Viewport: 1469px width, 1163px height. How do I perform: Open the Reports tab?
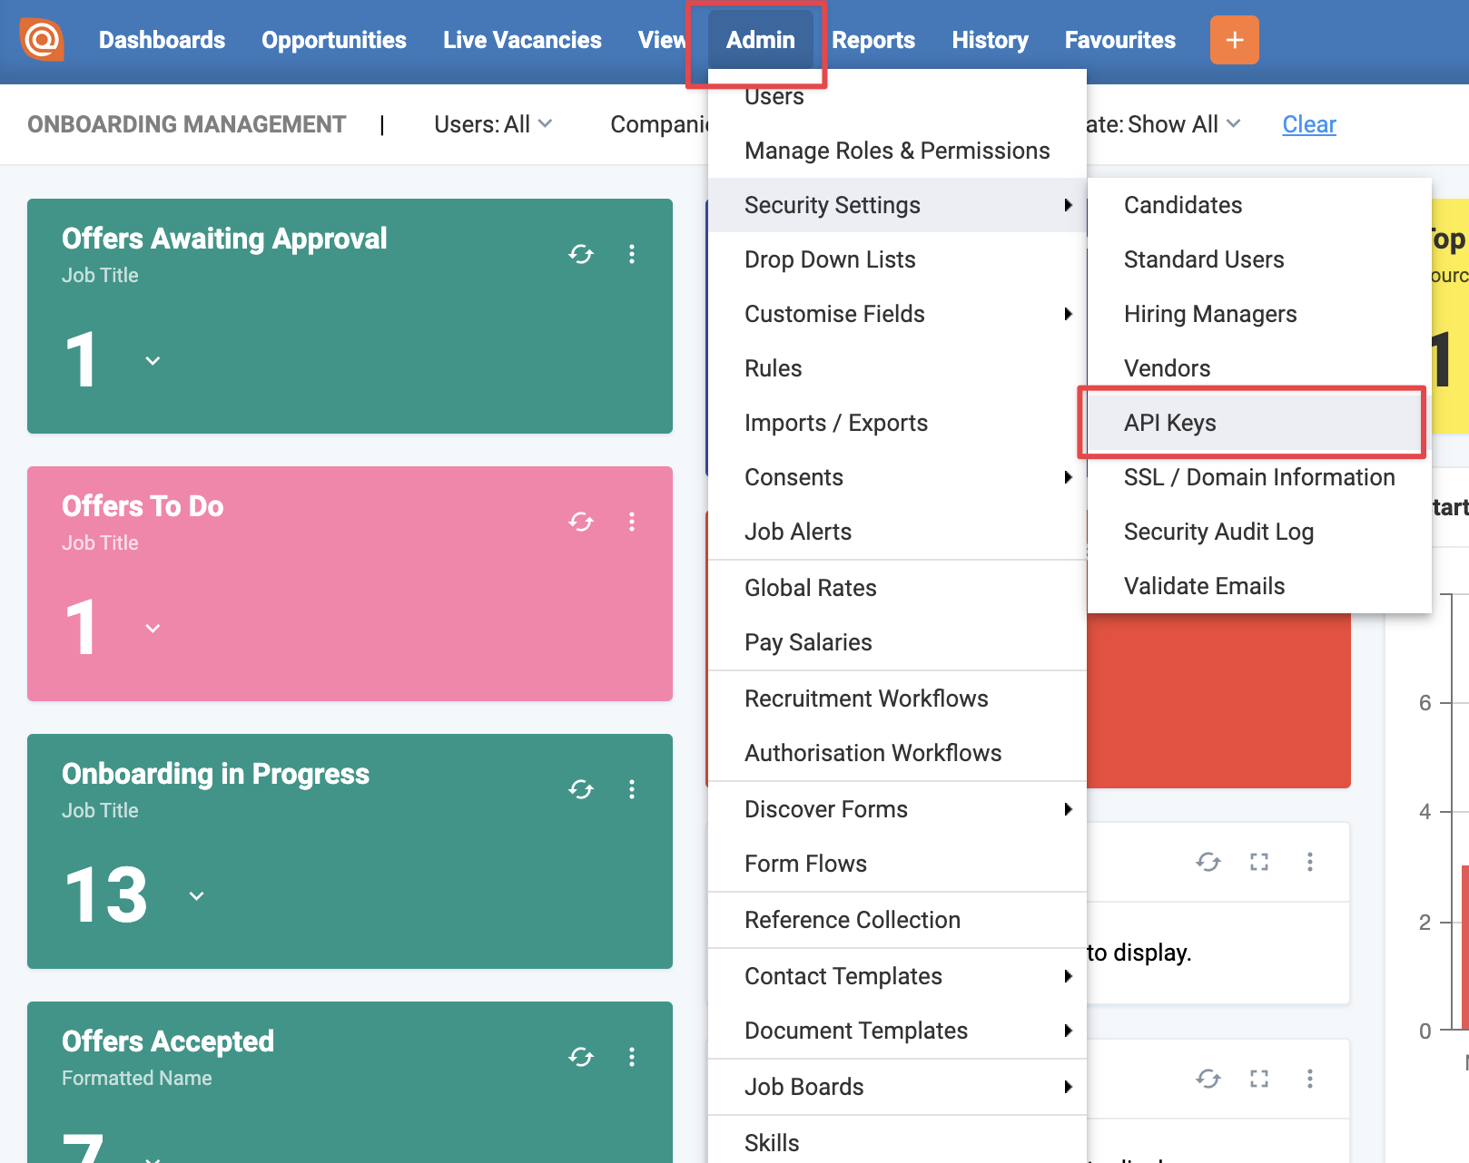tap(873, 40)
